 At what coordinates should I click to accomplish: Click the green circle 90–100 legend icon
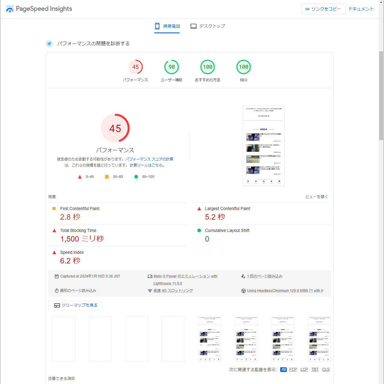click(x=136, y=177)
